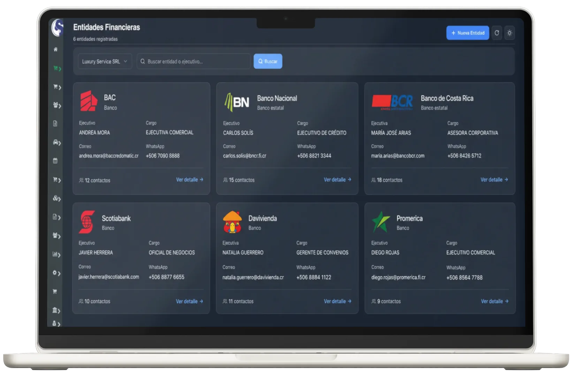
Task: Expand the stacked cubes sidebar menu
Action: pyautogui.click(x=57, y=198)
